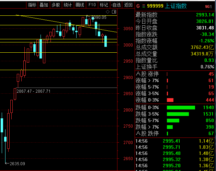Click the tick row with price 2995.71

click(x=175, y=147)
